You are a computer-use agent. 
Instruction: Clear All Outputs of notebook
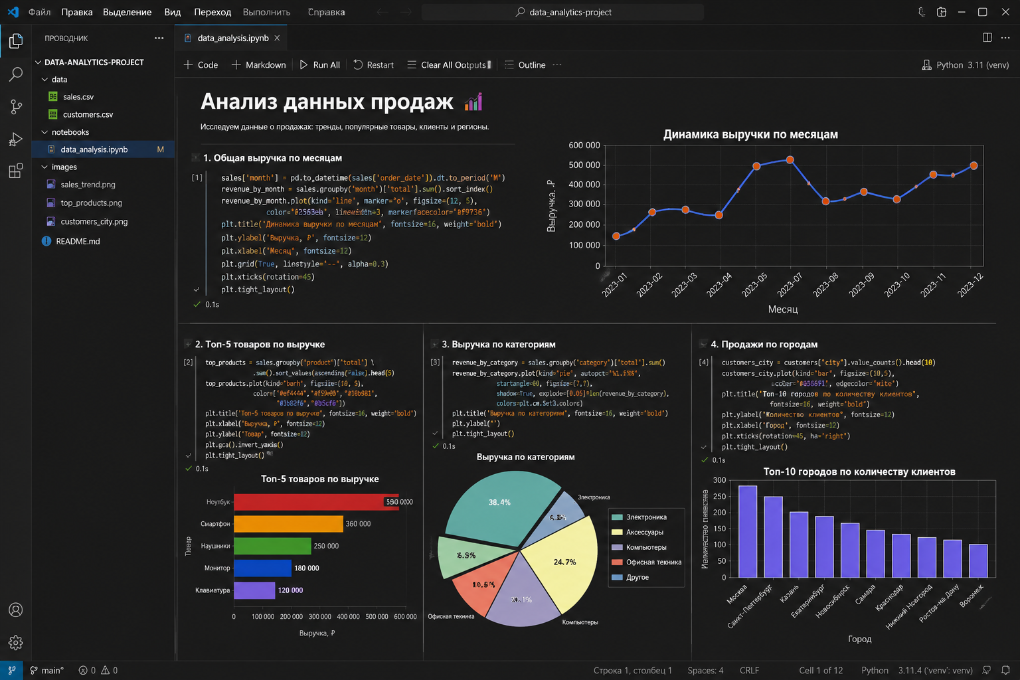click(x=449, y=64)
